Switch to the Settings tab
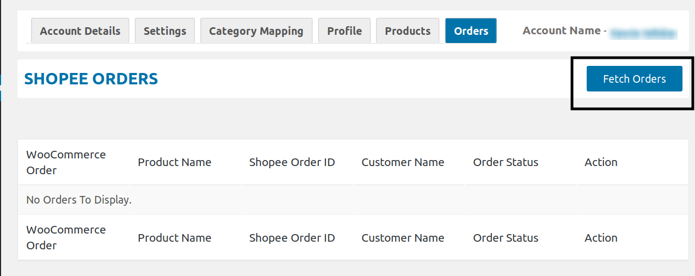 (165, 30)
